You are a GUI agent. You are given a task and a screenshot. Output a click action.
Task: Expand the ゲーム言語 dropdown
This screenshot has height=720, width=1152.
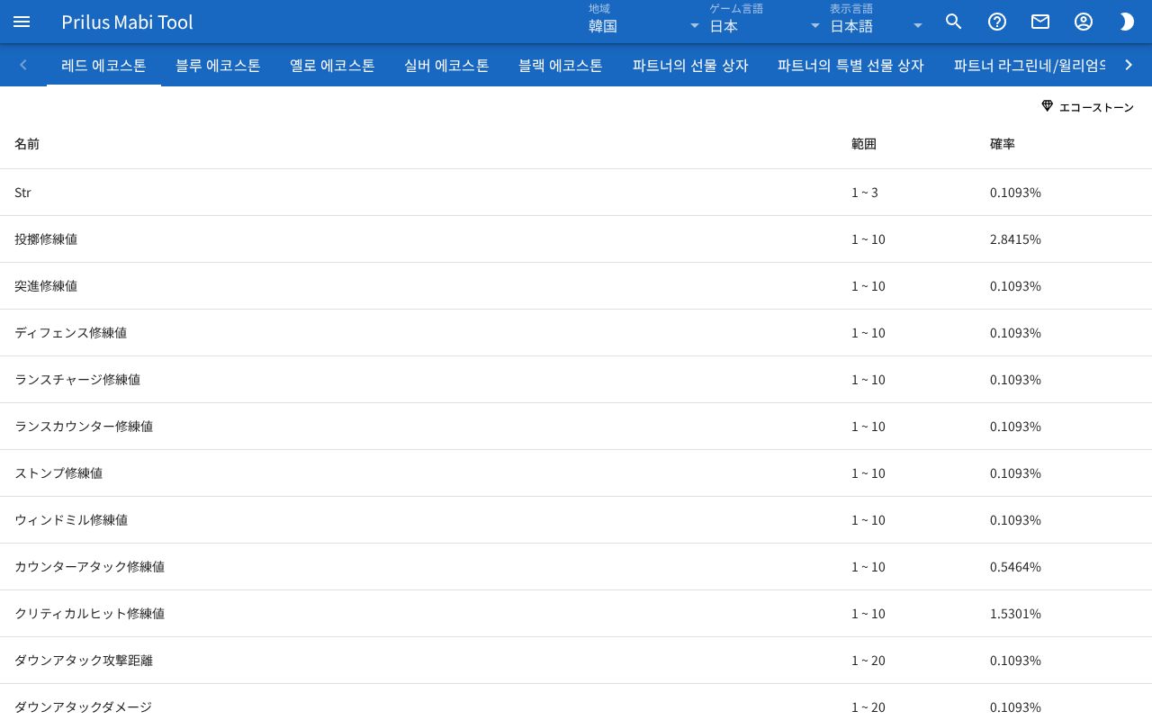pos(765,22)
